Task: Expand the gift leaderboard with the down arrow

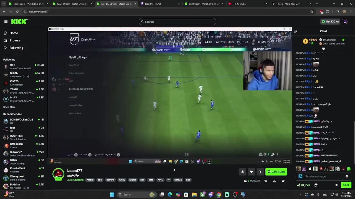Action: click(323, 49)
